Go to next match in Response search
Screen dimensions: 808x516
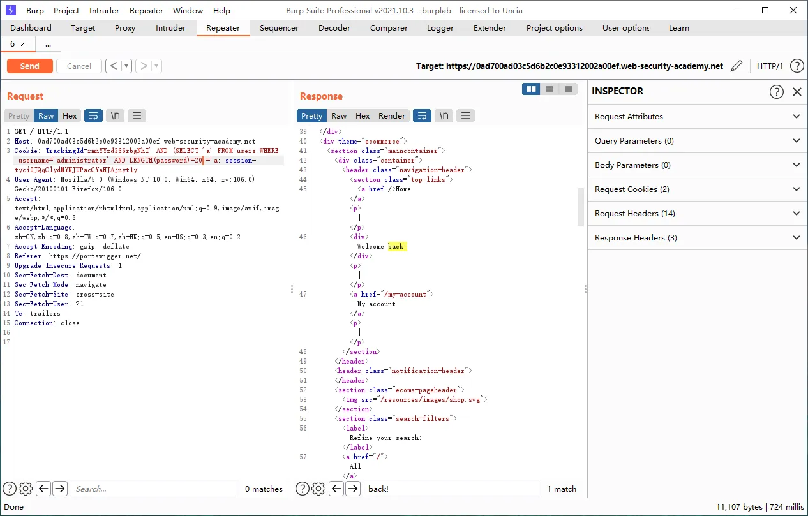[353, 489]
